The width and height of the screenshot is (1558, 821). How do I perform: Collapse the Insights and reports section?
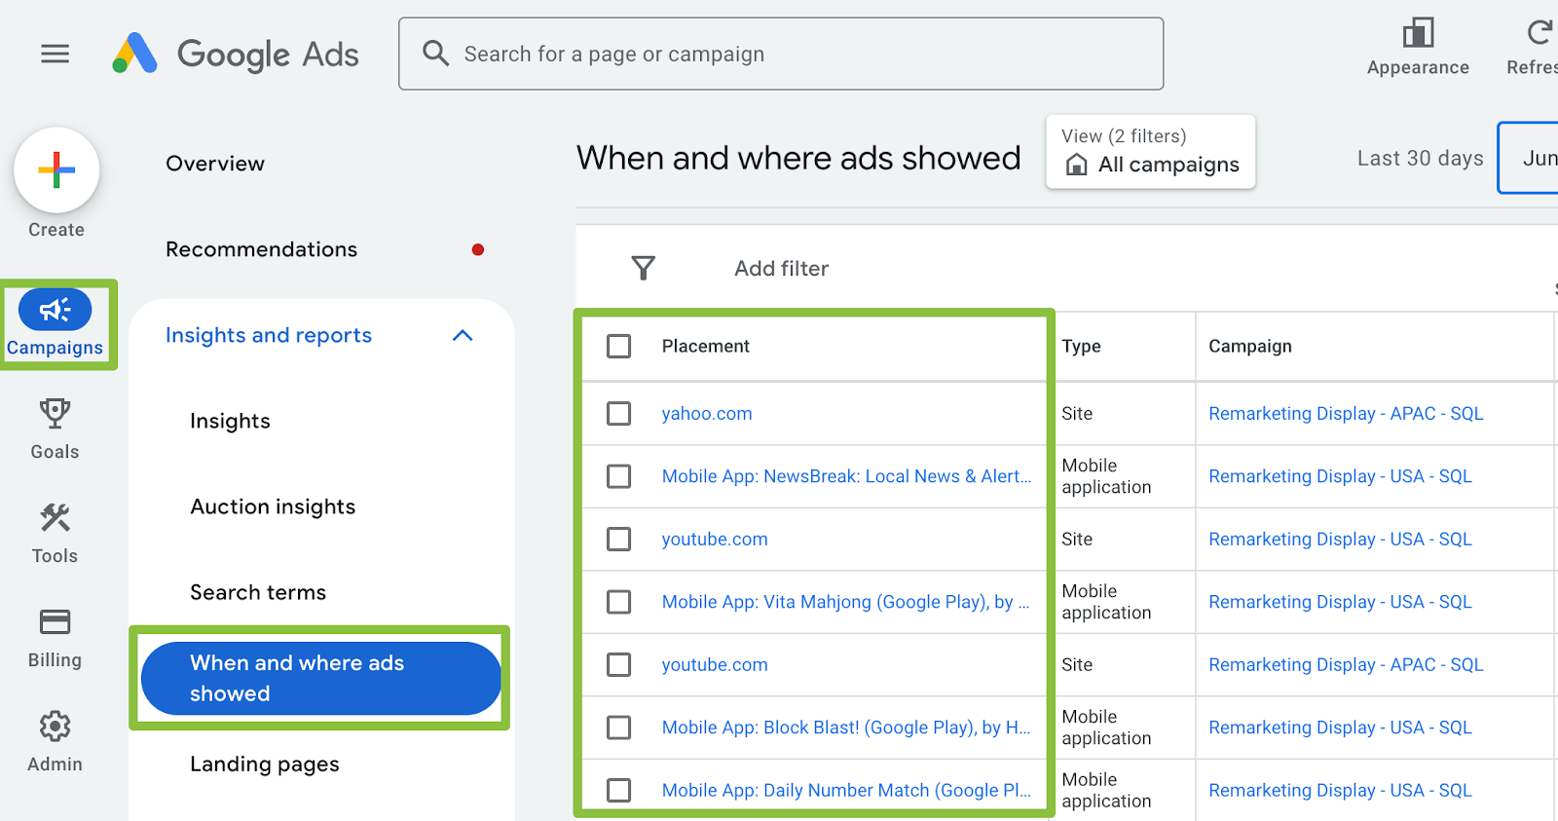click(463, 335)
